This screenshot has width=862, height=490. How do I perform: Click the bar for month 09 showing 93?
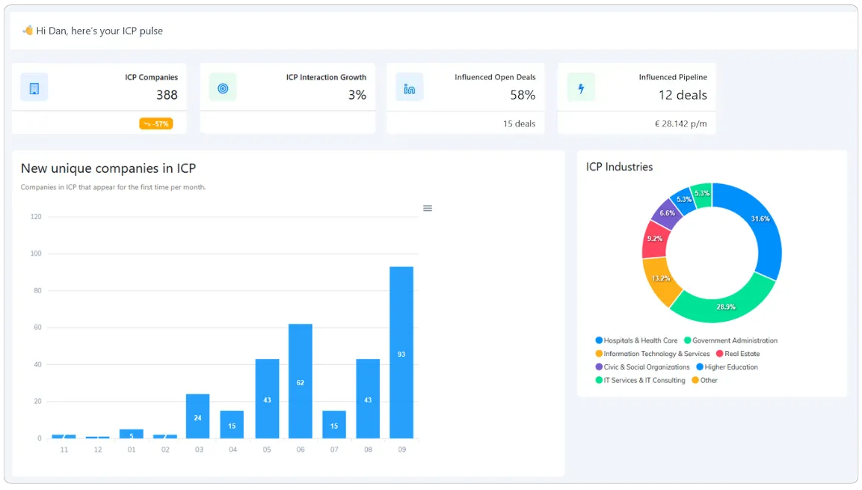pyautogui.click(x=401, y=352)
